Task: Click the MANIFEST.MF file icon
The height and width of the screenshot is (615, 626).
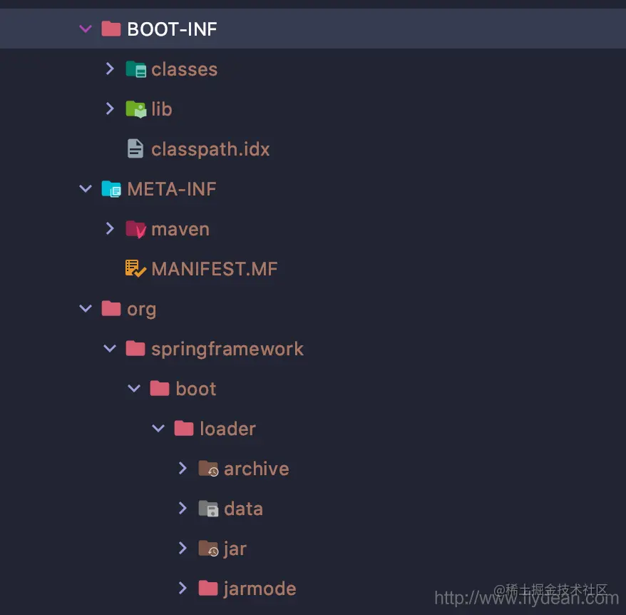Action: click(x=135, y=268)
